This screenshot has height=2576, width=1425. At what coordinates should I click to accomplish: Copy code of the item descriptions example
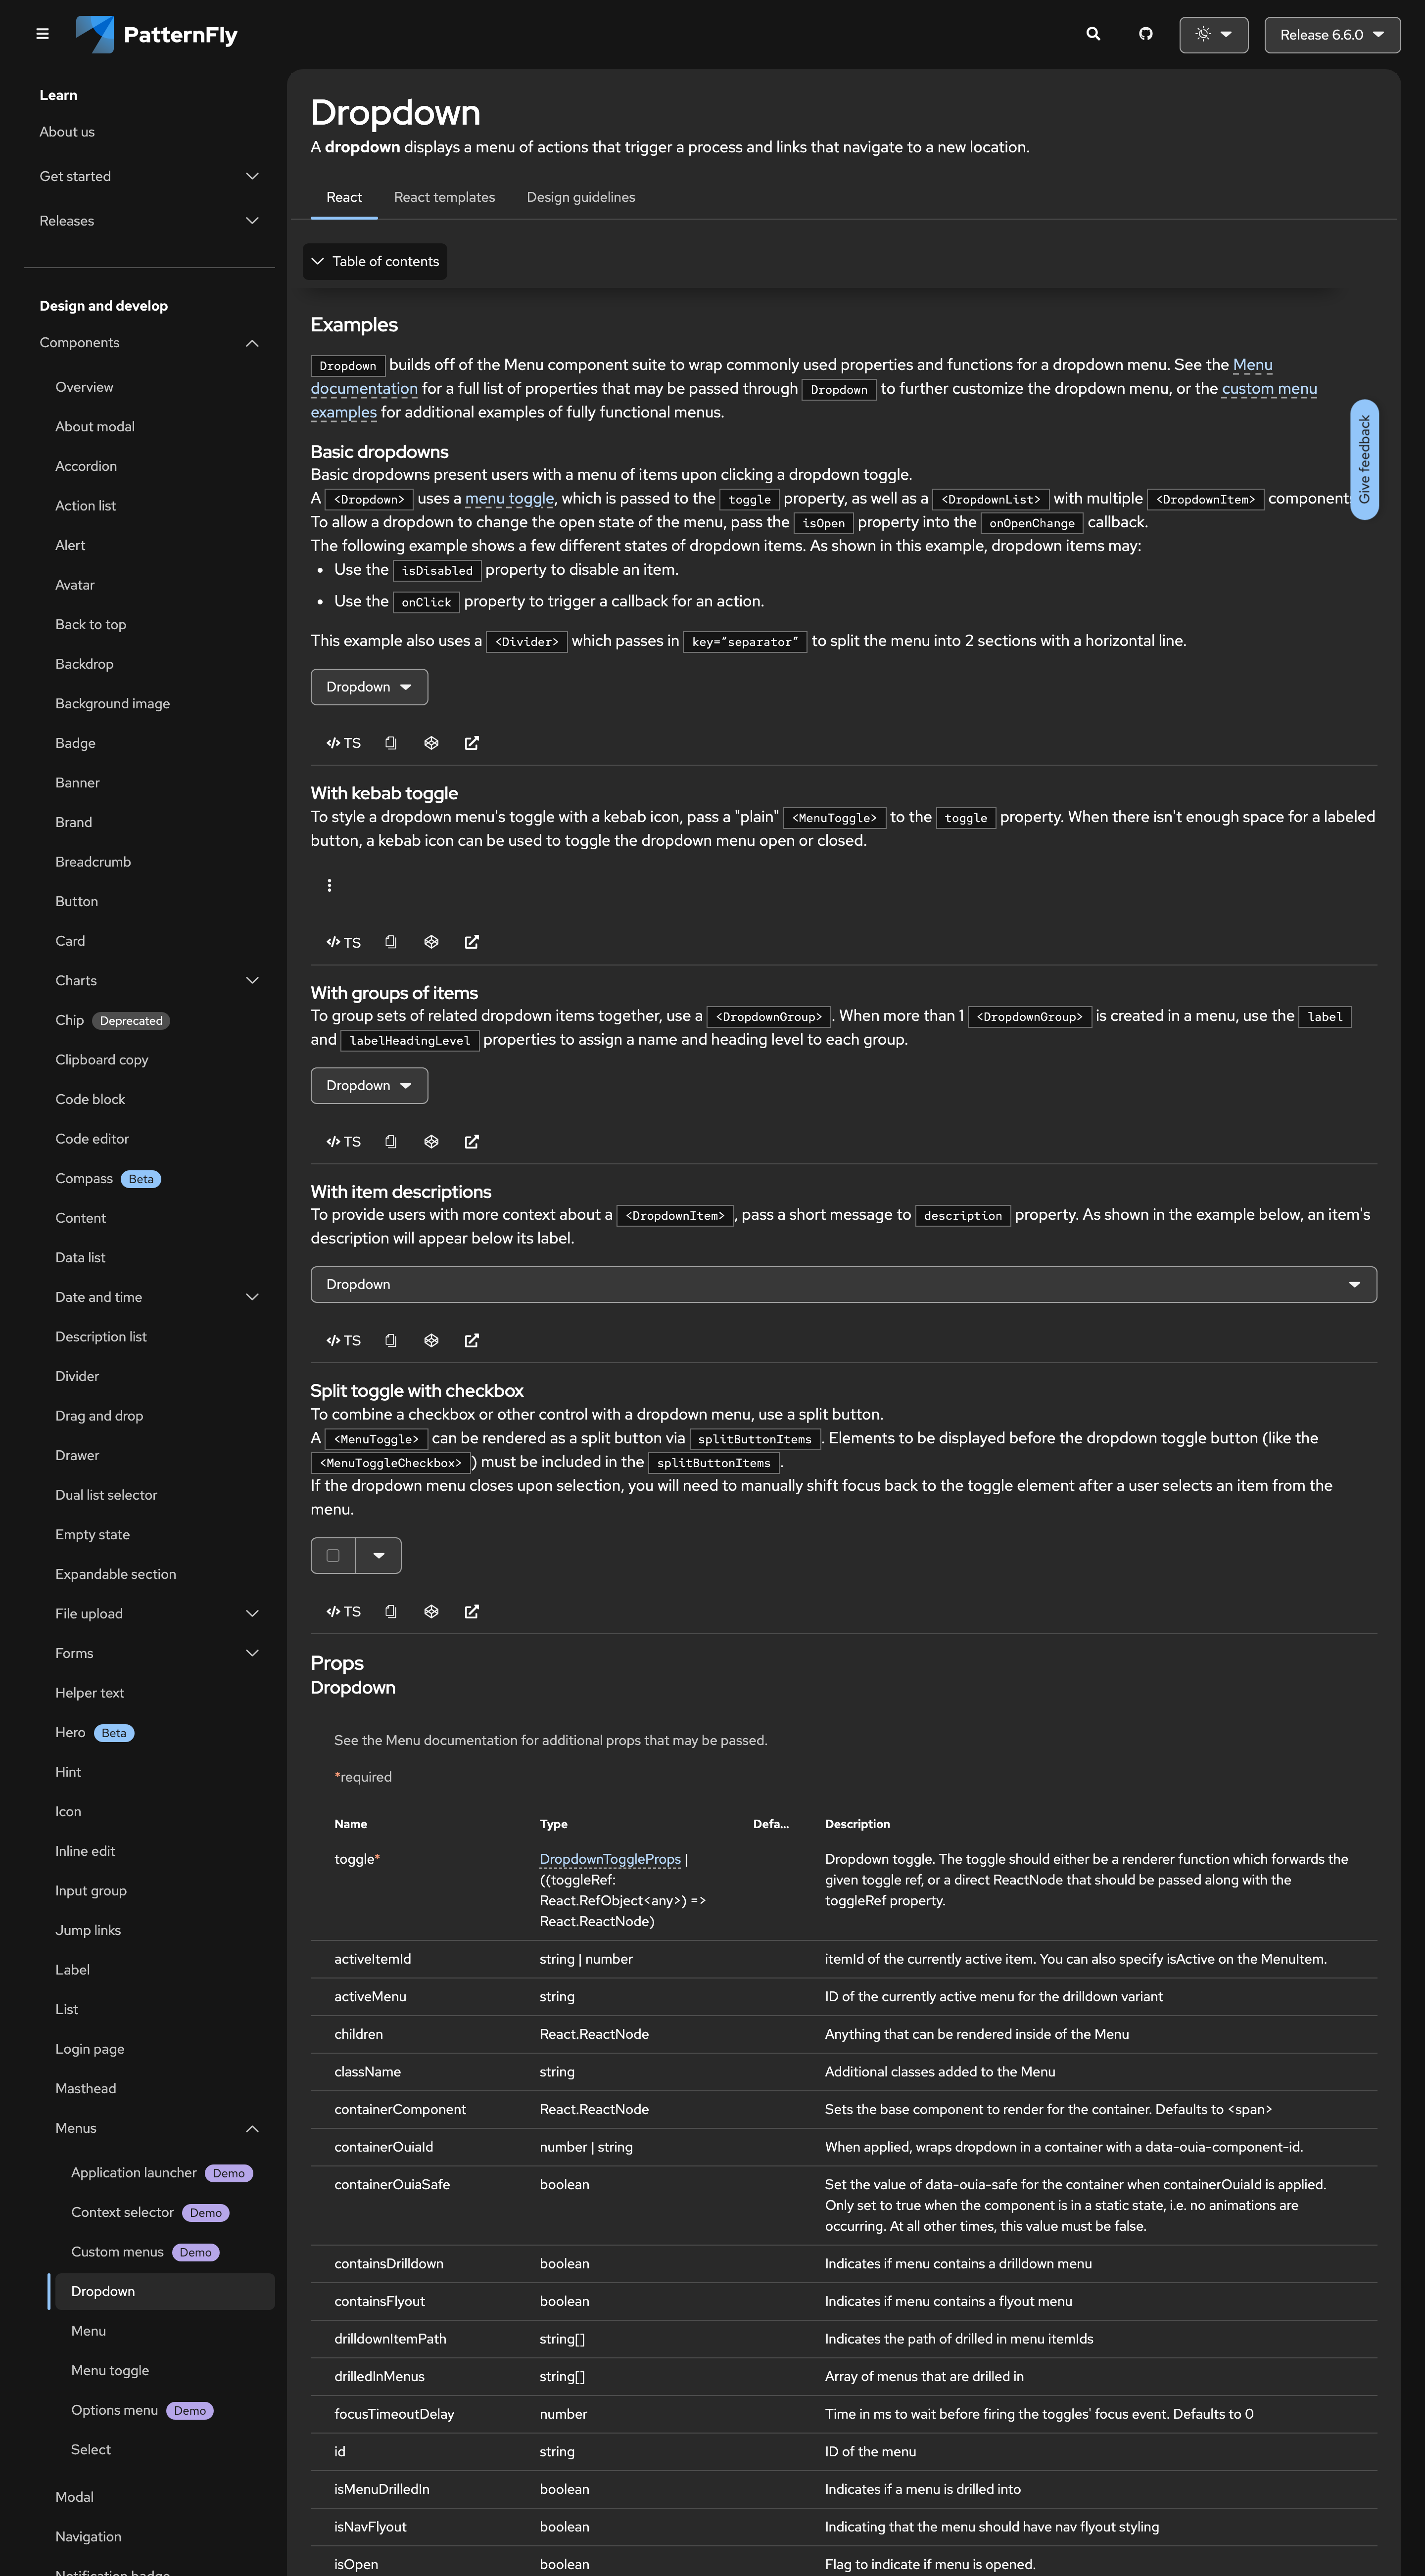(x=391, y=1340)
